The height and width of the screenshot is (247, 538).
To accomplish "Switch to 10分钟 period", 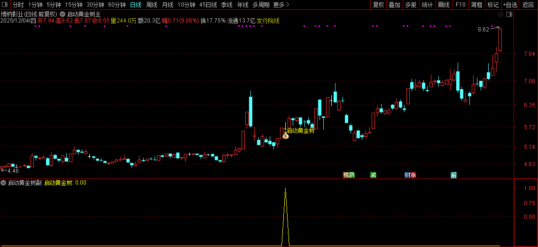I will (x=187, y=5).
